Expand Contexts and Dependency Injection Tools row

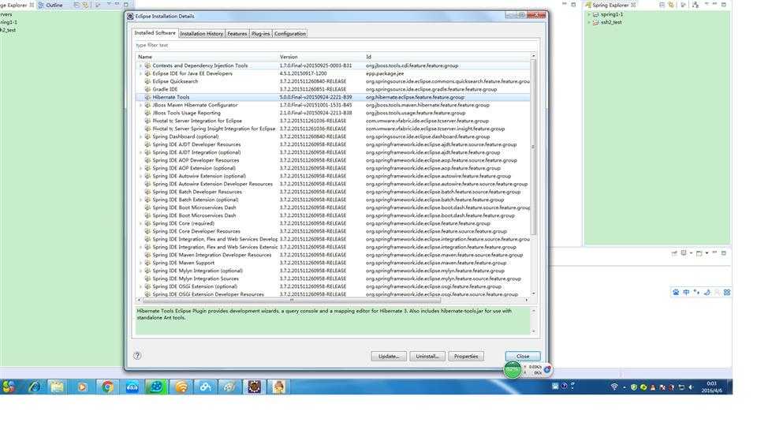click(141, 65)
